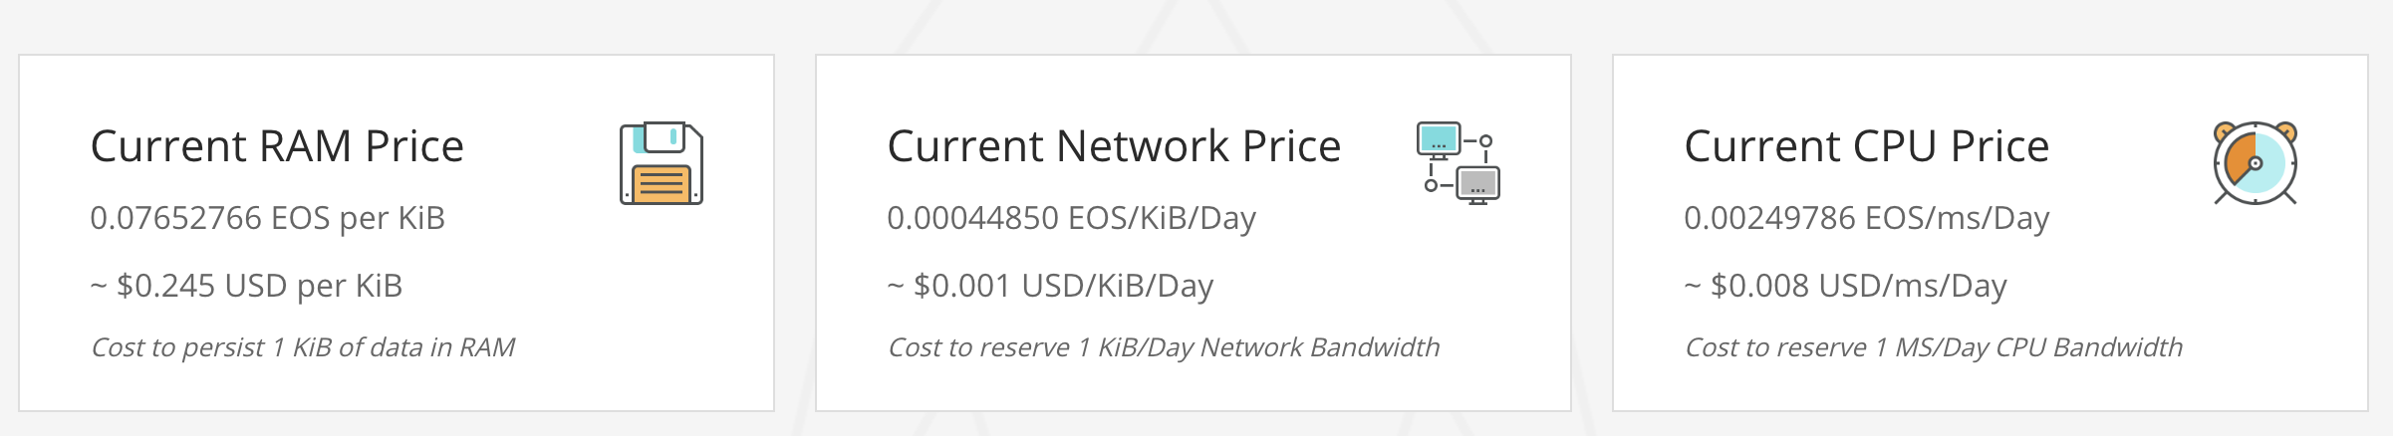Click the teal monitor in network icon
The height and width of the screenshot is (436, 2393).
click(1438, 138)
